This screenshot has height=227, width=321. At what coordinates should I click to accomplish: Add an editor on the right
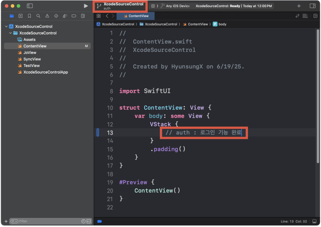316,16
